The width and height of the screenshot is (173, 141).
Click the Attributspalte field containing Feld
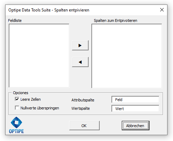coord(135,99)
